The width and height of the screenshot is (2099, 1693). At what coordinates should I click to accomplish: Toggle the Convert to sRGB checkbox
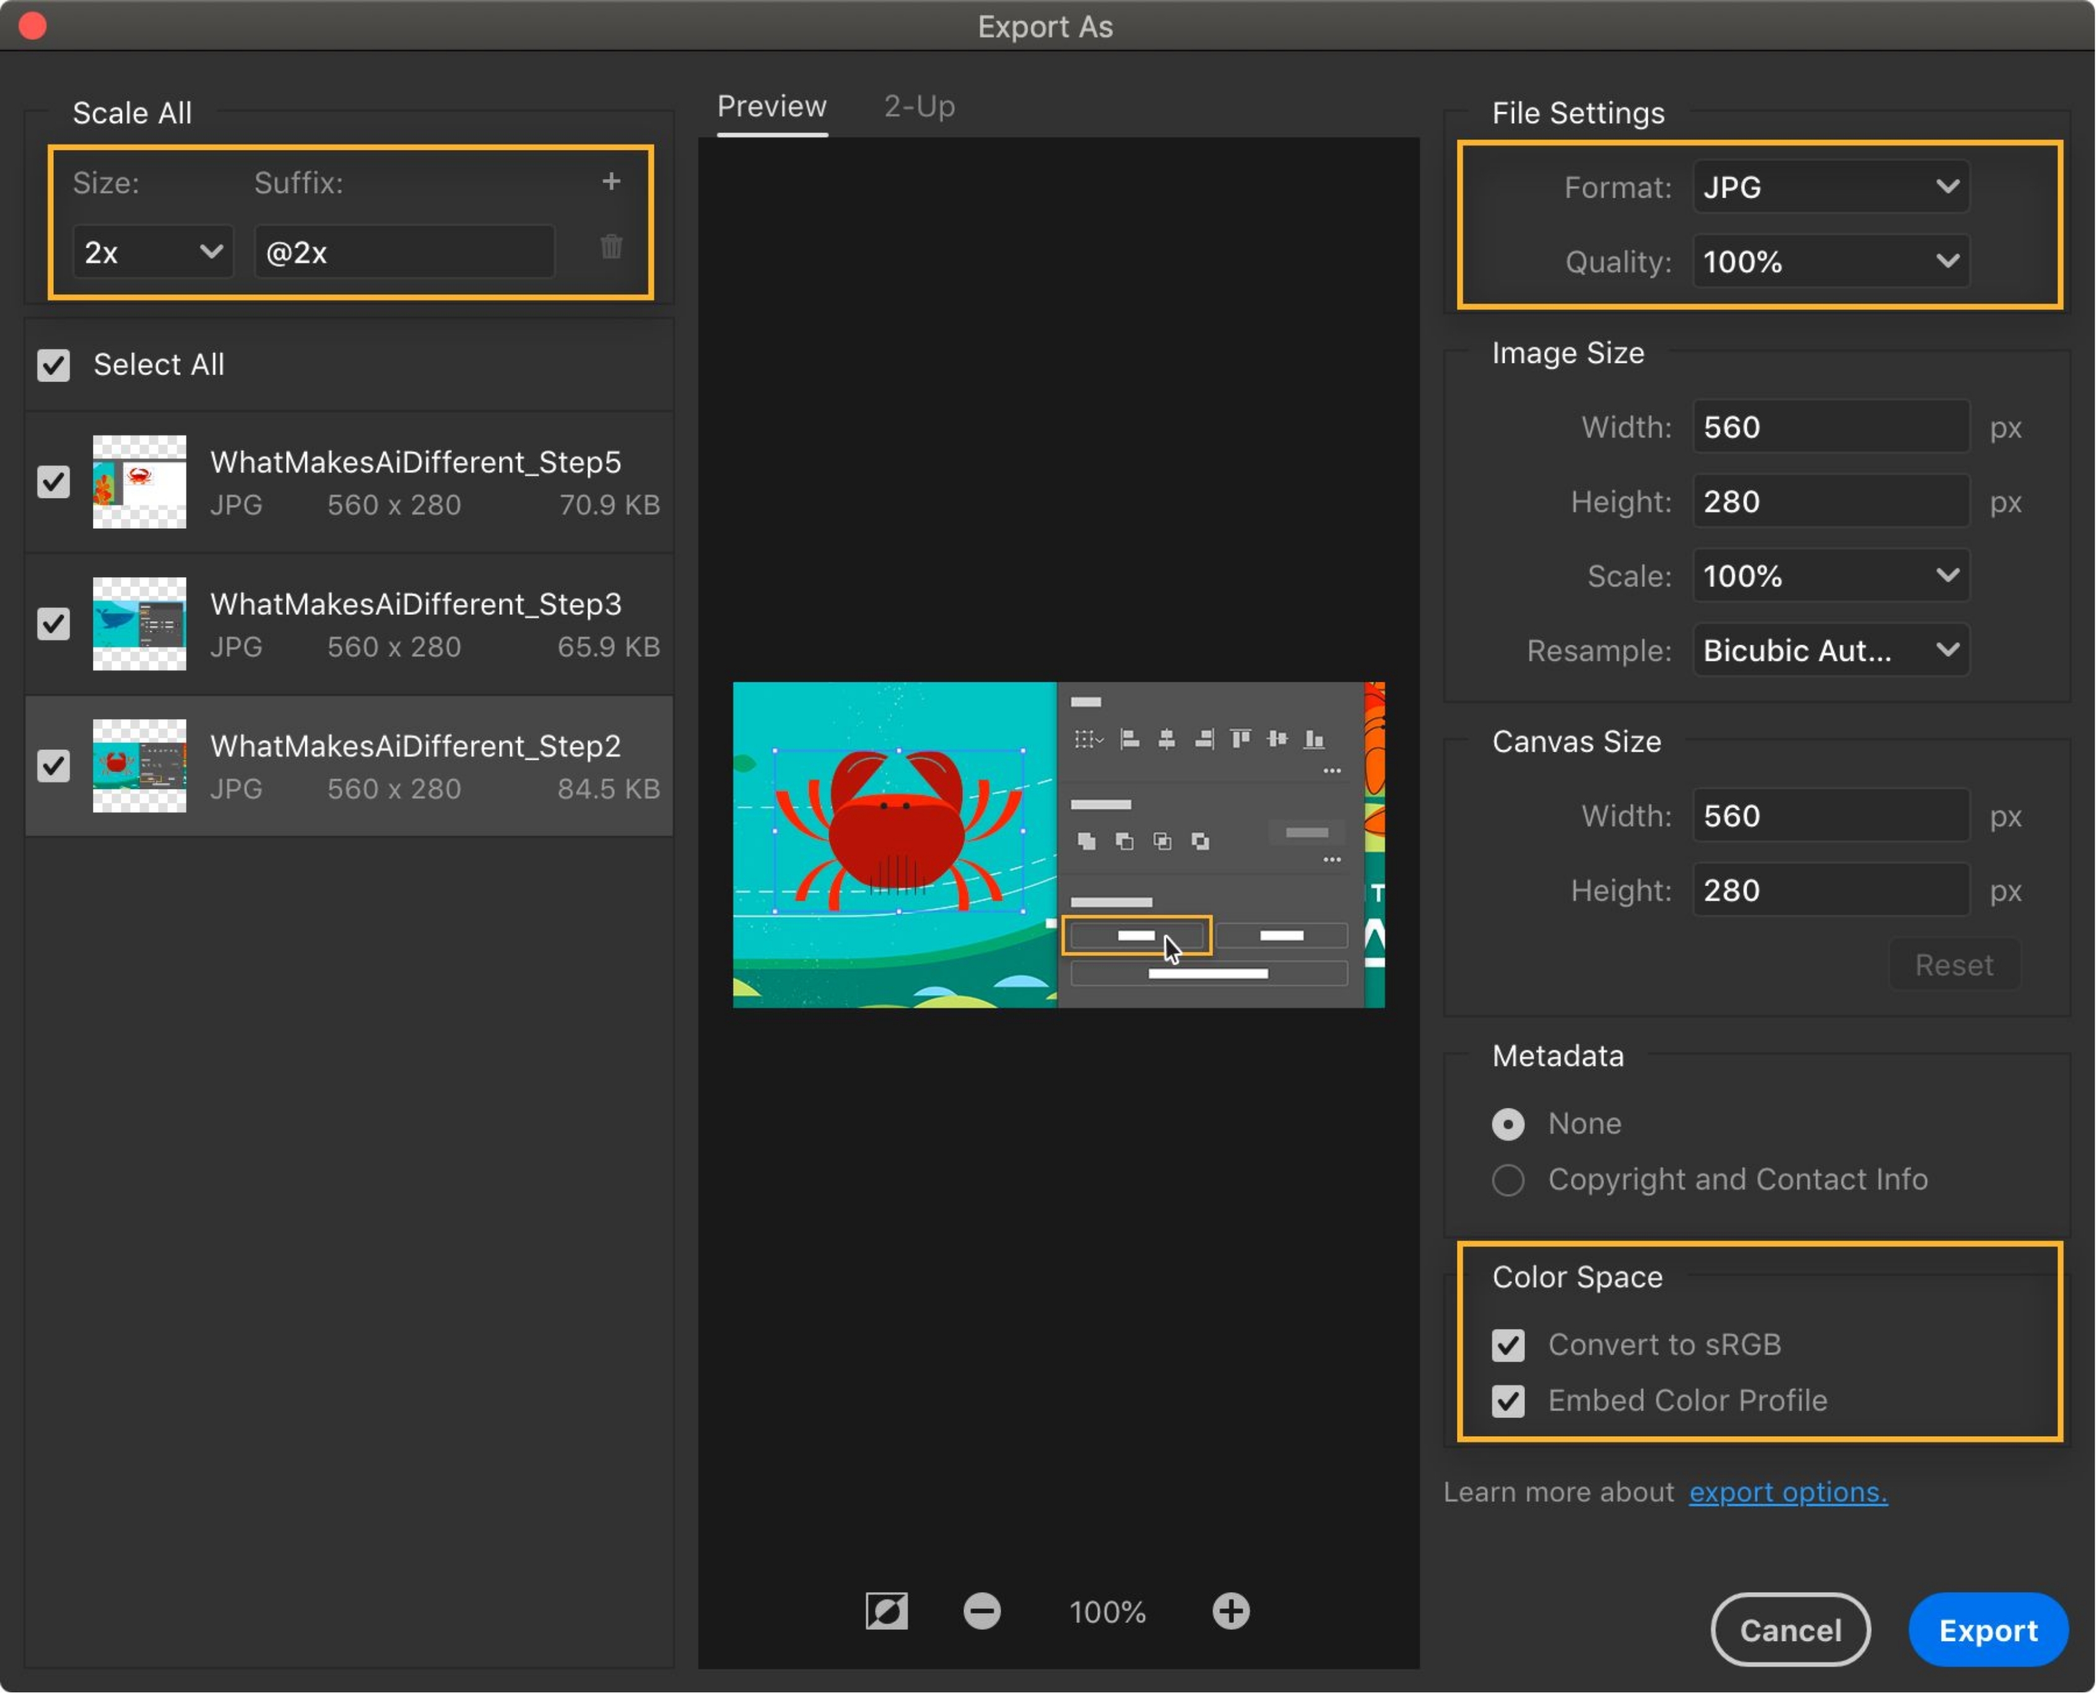pos(1508,1346)
